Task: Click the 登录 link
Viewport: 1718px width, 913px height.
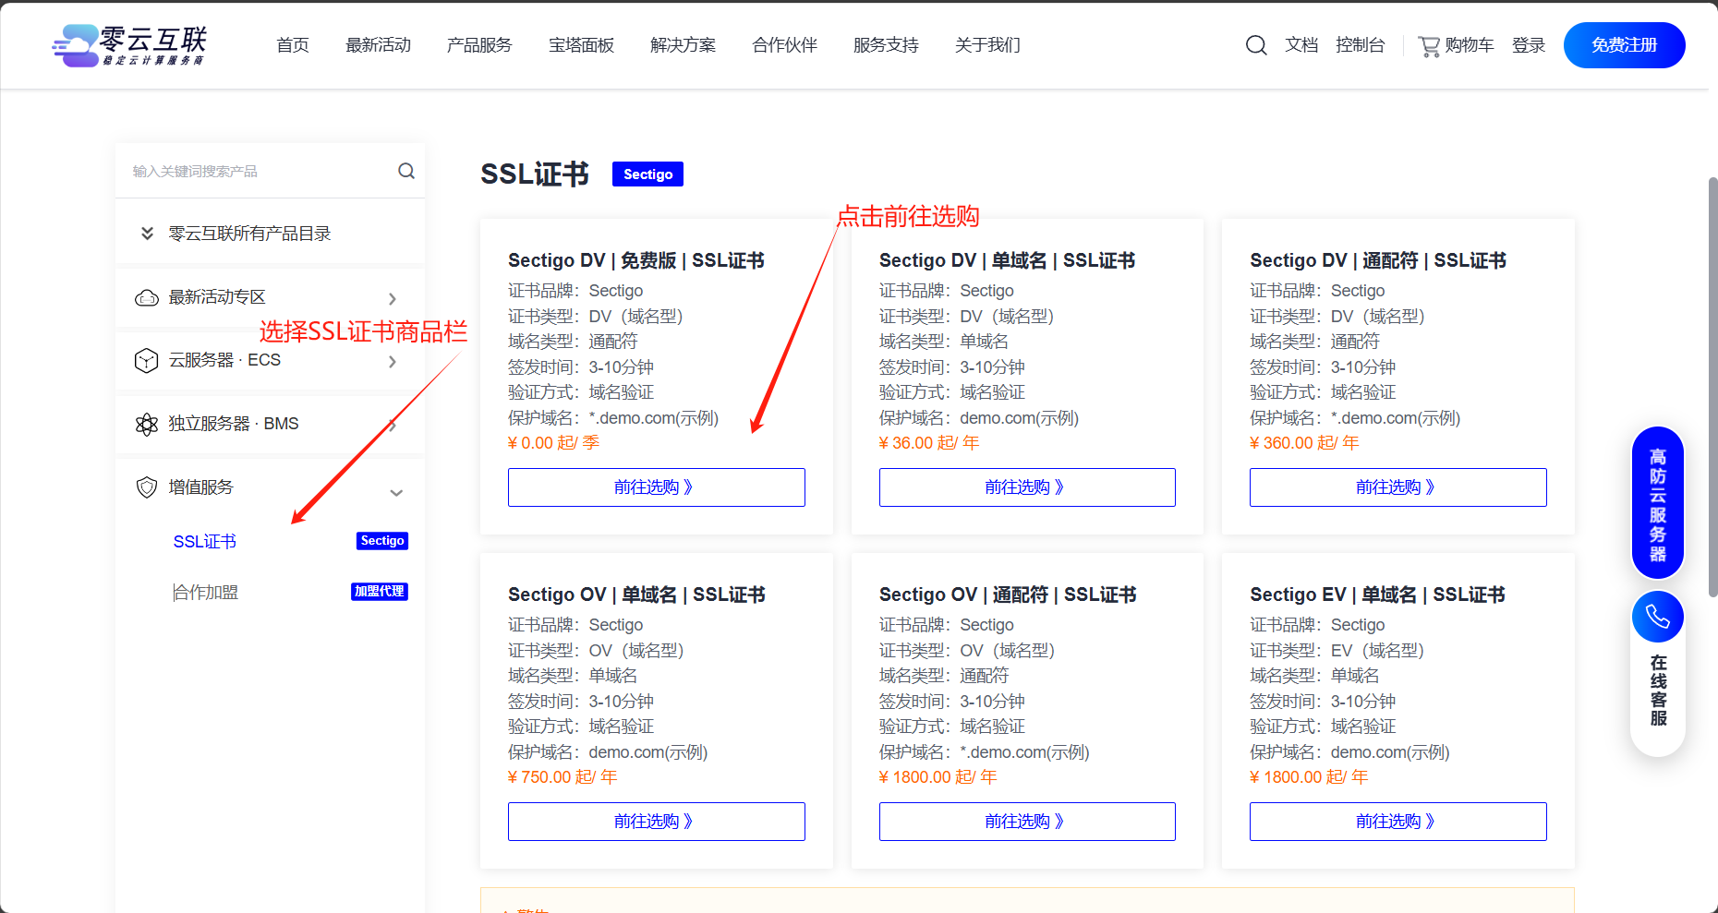Action: pyautogui.click(x=1529, y=45)
